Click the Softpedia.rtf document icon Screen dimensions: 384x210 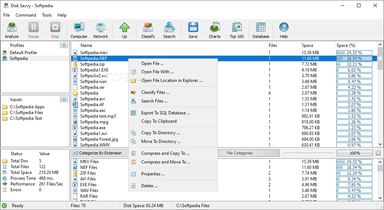pos(75,105)
